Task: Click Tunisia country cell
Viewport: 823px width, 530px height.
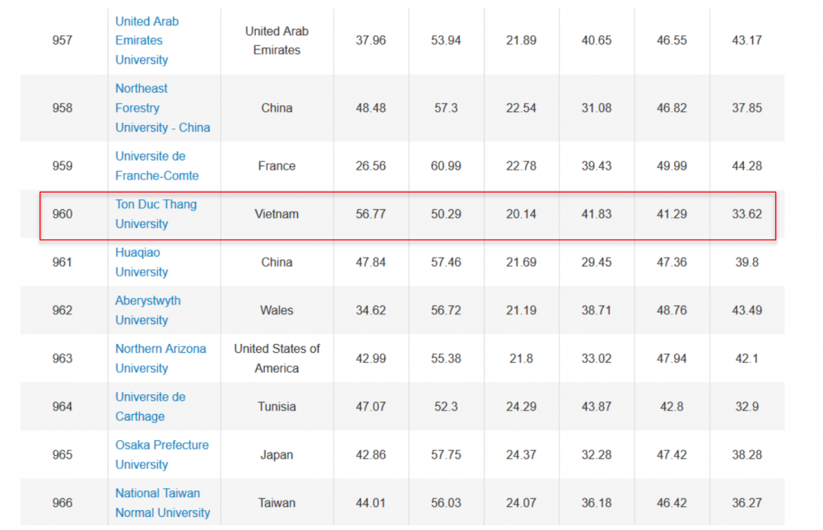Action: coord(277,407)
